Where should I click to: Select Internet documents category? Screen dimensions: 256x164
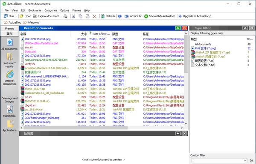click(9, 78)
